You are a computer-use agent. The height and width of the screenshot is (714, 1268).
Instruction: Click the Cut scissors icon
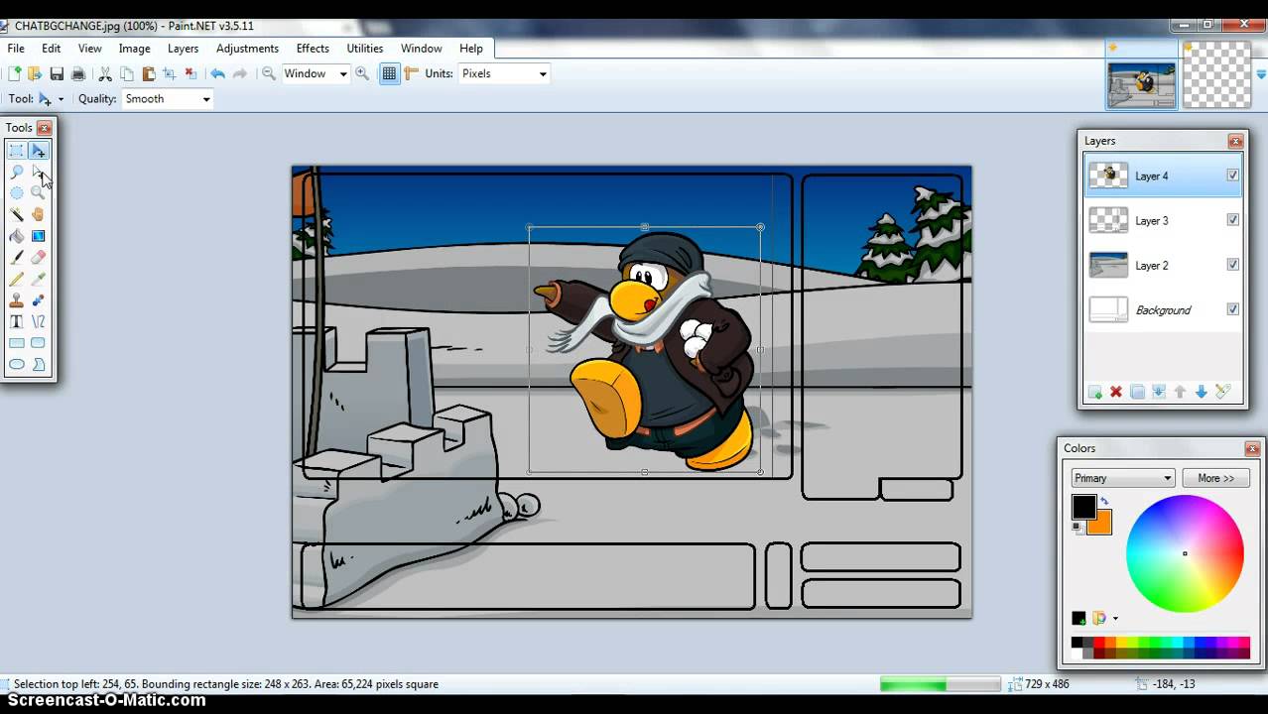click(x=105, y=73)
